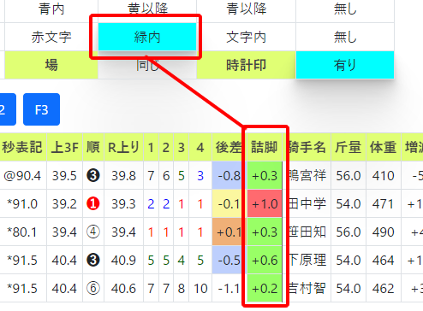
Task: Click the 詰脚 column header
Action: [x=265, y=147]
